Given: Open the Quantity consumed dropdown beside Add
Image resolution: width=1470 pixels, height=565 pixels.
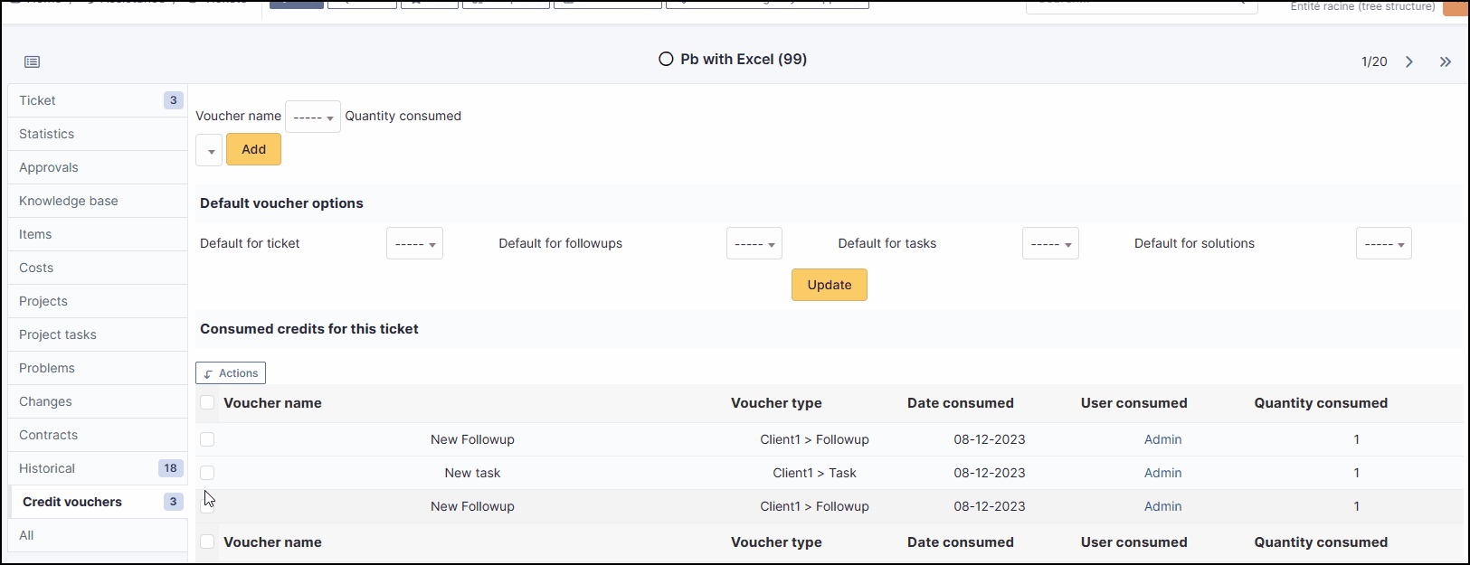Looking at the screenshot, I should click(x=209, y=150).
